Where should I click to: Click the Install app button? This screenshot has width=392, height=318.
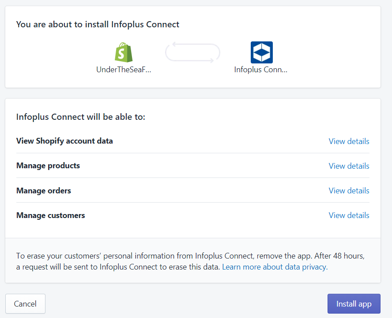(354, 303)
